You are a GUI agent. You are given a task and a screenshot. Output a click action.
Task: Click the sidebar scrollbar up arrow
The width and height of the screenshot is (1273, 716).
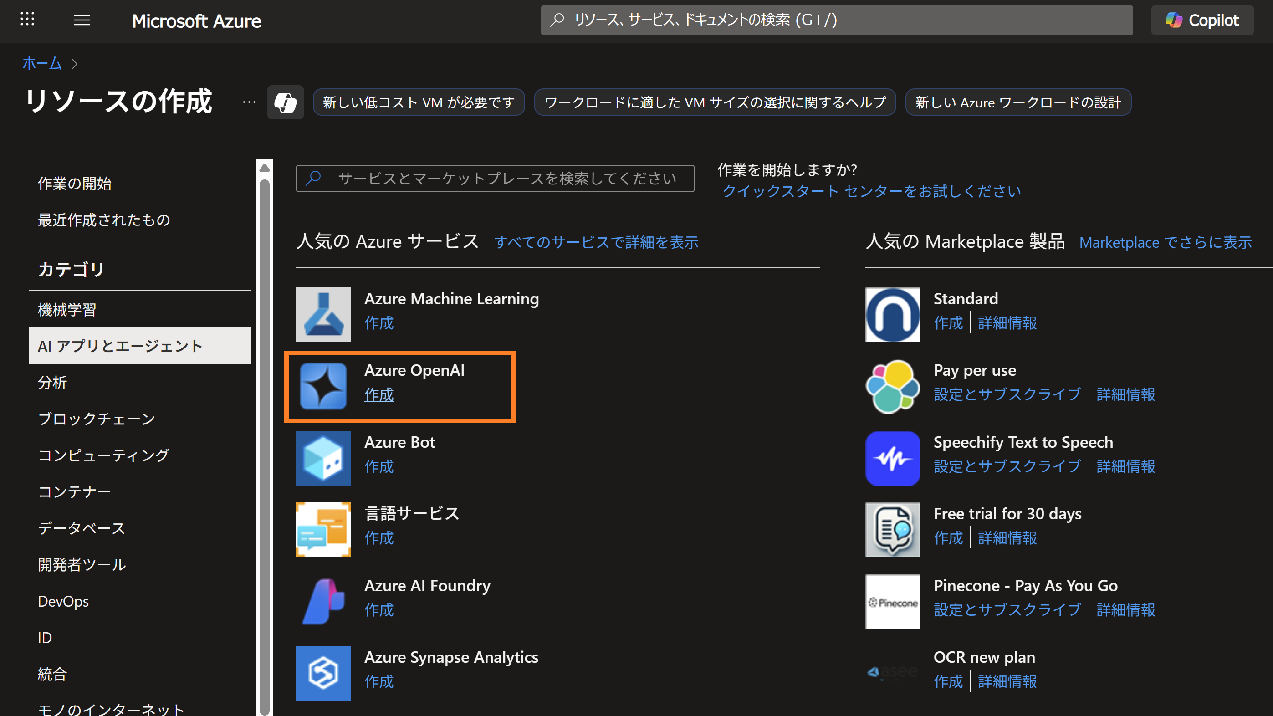[x=264, y=168]
